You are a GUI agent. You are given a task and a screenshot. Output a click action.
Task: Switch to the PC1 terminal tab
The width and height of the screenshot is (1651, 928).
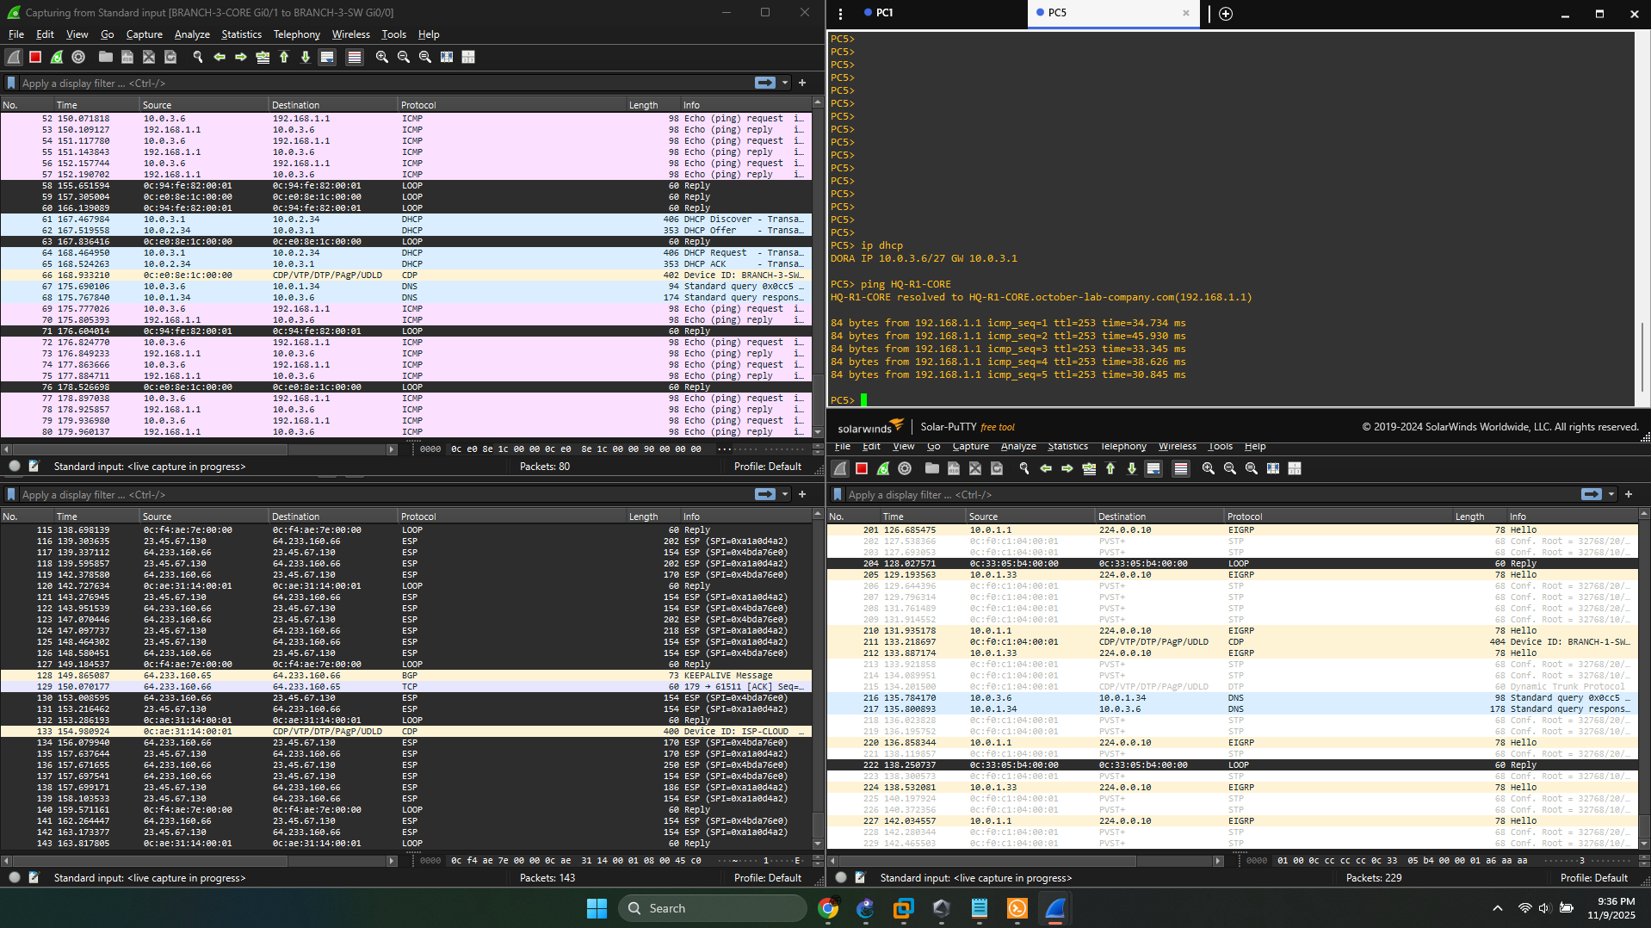pyautogui.click(x=884, y=13)
